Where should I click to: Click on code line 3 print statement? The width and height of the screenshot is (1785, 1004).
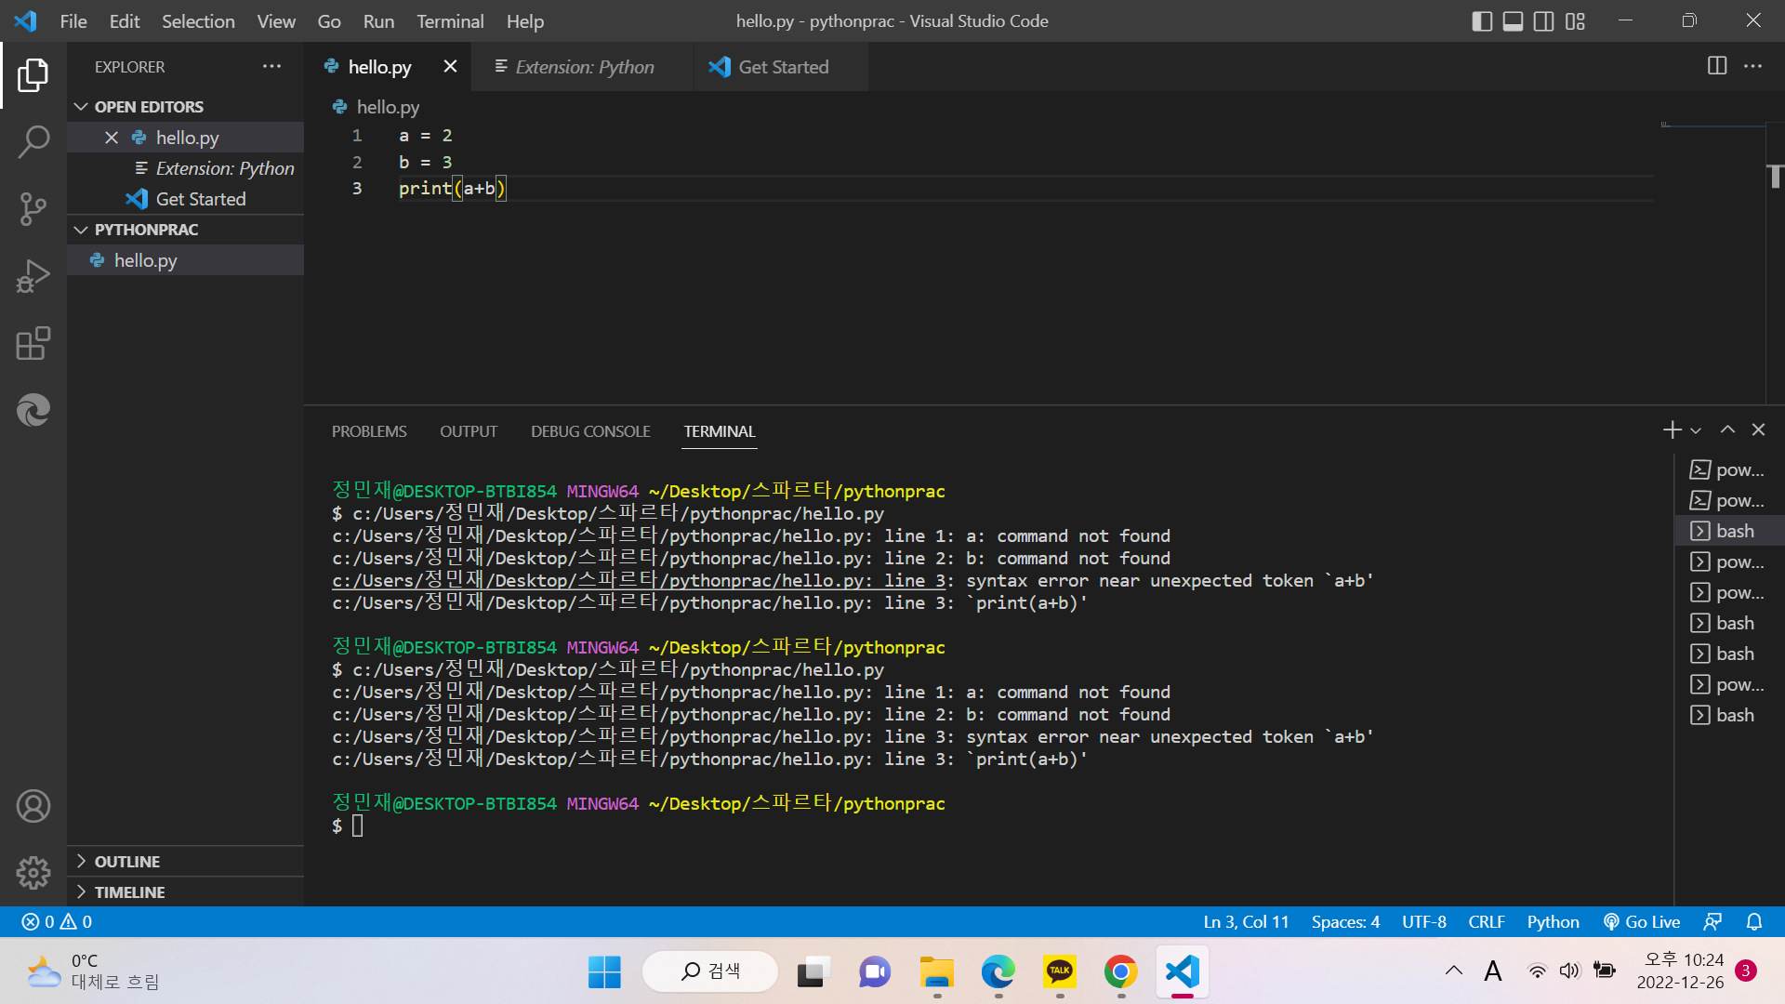(453, 189)
